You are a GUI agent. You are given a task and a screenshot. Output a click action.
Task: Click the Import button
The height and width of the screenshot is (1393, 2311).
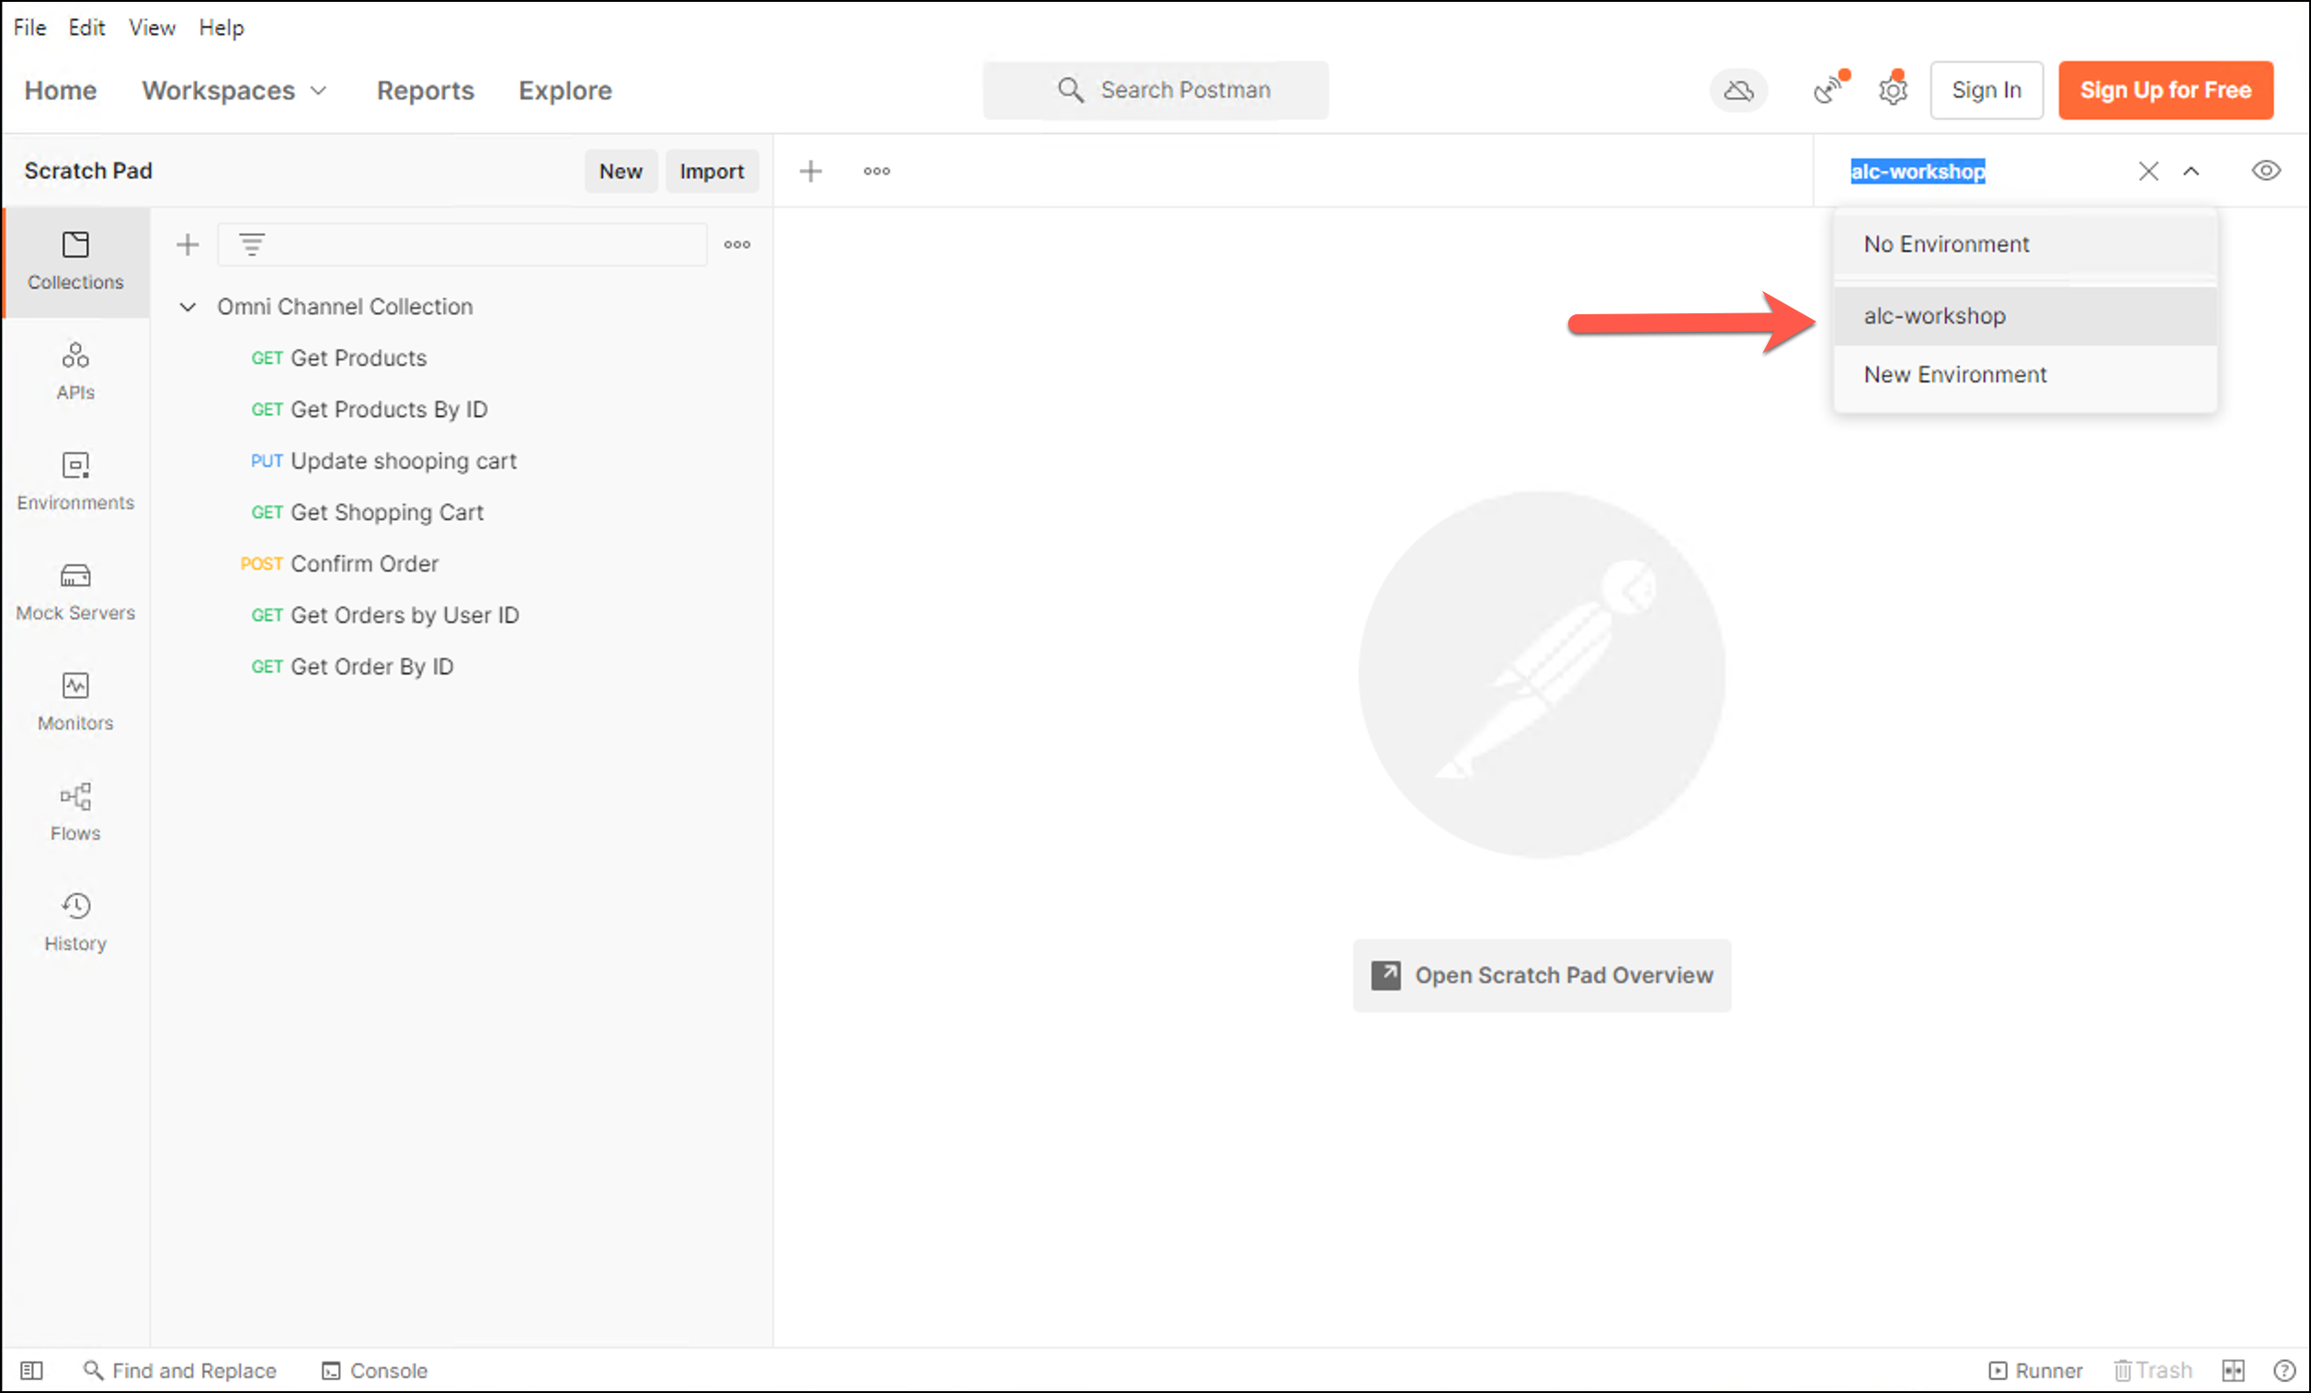coord(711,172)
